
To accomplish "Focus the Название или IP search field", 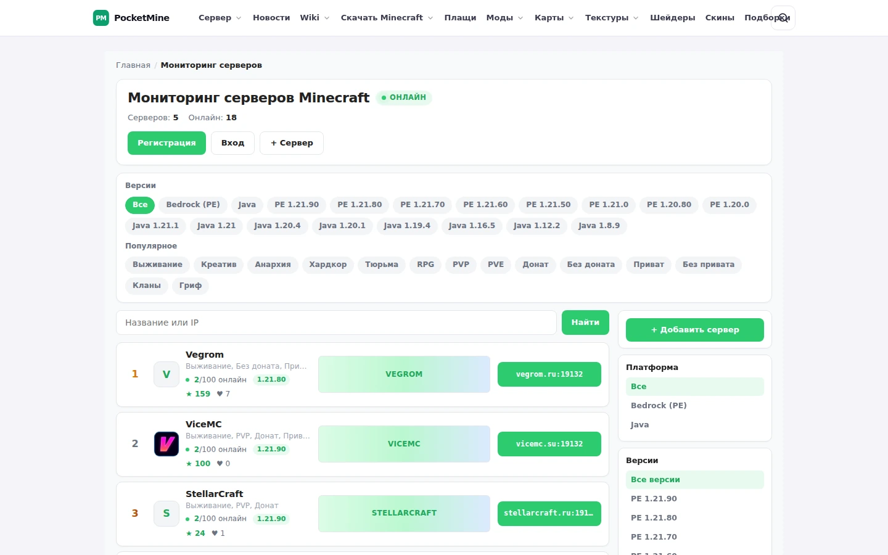I will coord(336,323).
